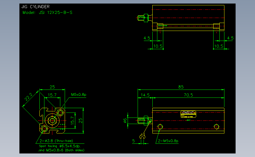Click the JIG CYLINDER title text

[x=36, y=7]
